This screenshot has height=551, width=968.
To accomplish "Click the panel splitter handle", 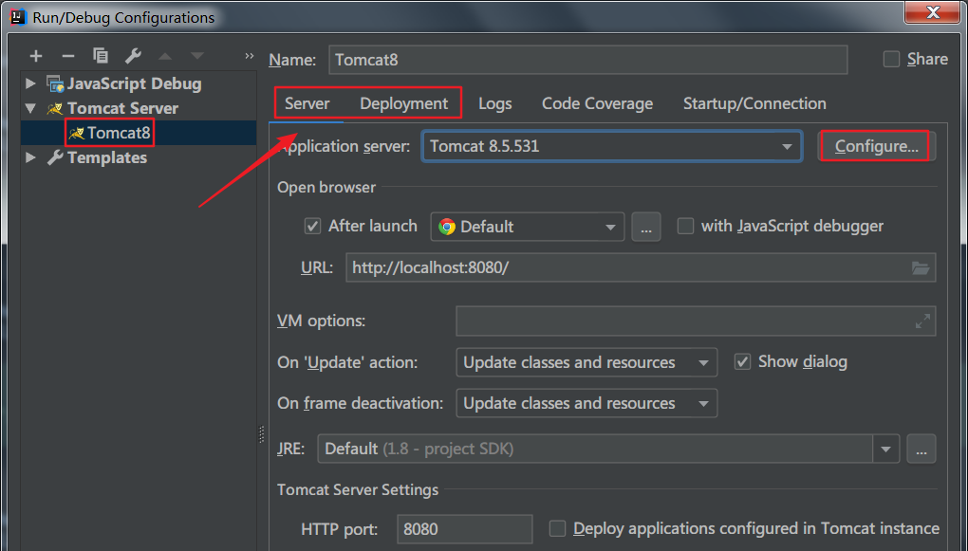I will 261,434.
